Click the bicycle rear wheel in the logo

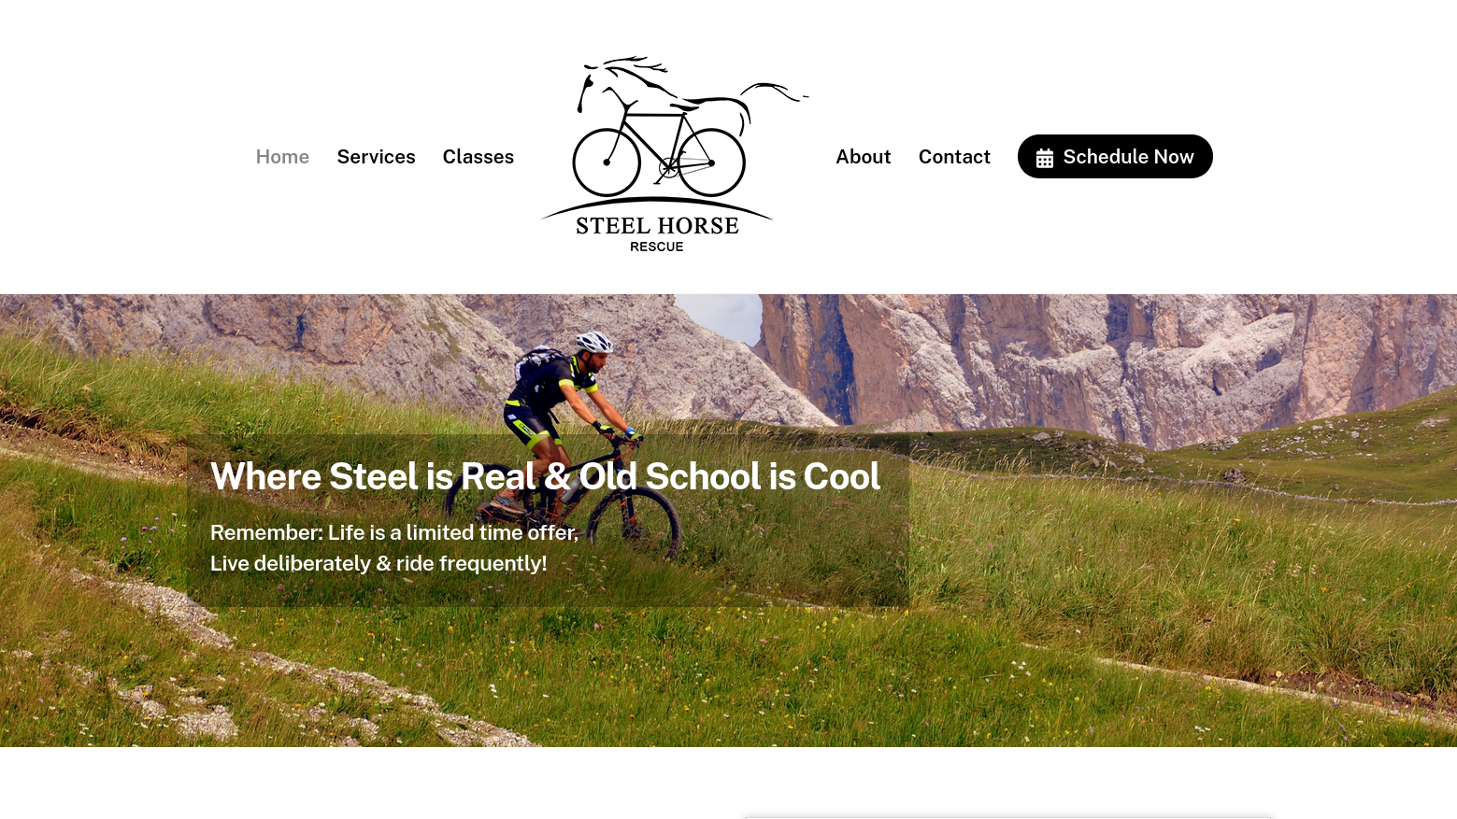pyautogui.click(x=710, y=162)
